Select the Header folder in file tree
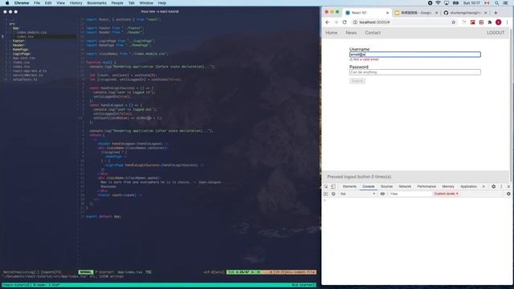The width and height of the screenshot is (514, 289). click(x=18, y=45)
